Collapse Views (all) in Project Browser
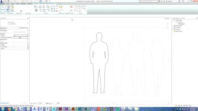This screenshot has height=111, width=198. [173, 20]
